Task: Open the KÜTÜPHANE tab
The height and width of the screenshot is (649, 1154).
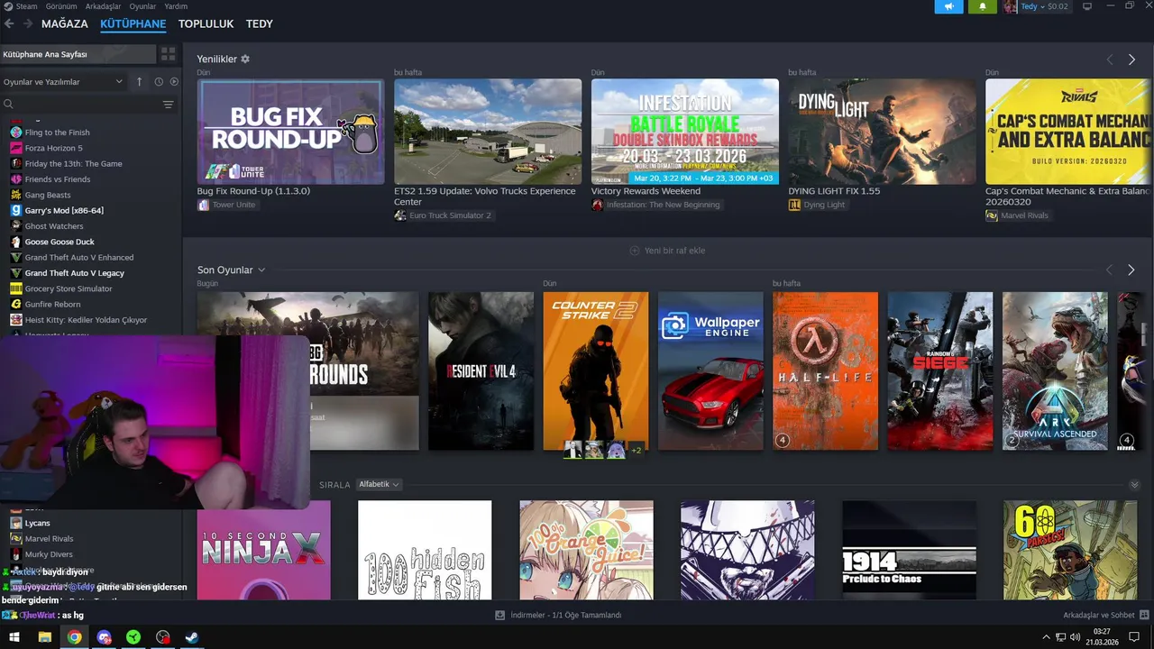Action: click(133, 23)
